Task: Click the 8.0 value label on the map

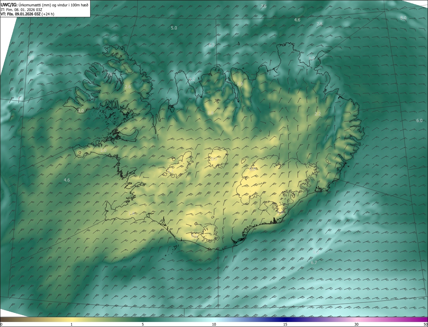Action: tap(403, 18)
